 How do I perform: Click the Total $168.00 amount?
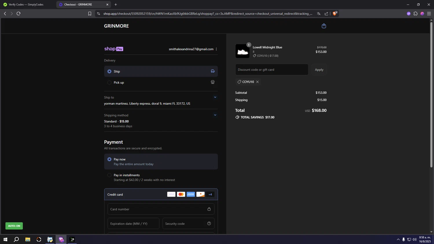(x=319, y=110)
